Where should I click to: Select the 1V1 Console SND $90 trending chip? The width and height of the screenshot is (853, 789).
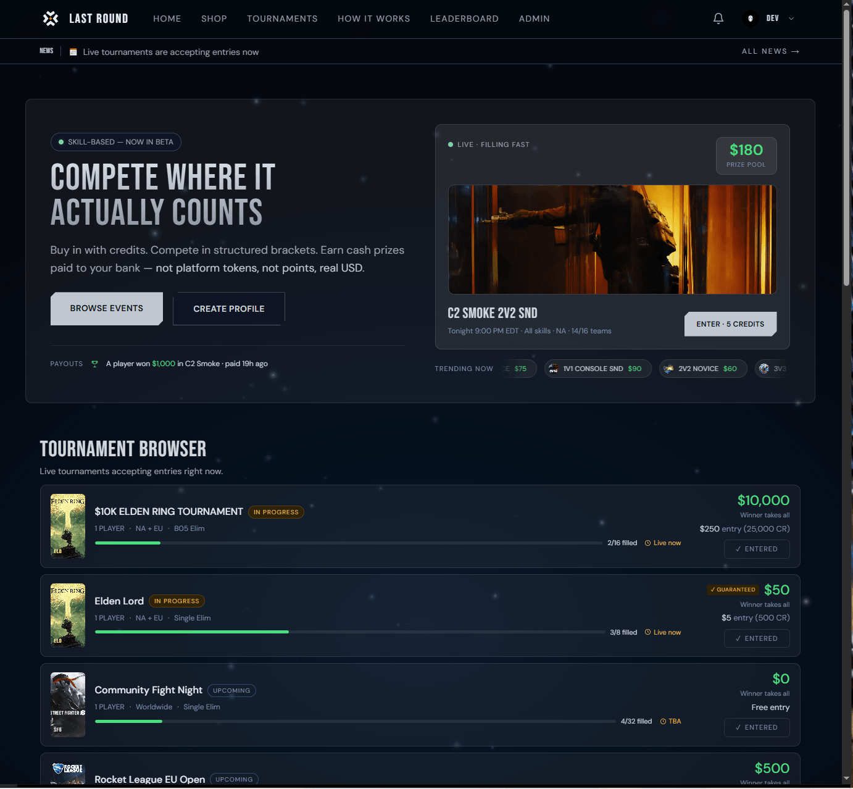point(598,369)
